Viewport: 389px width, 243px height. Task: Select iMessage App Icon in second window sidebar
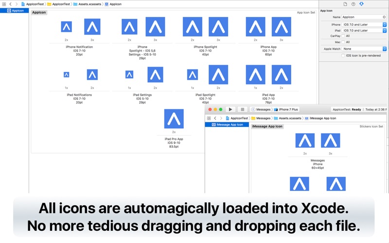point(227,125)
